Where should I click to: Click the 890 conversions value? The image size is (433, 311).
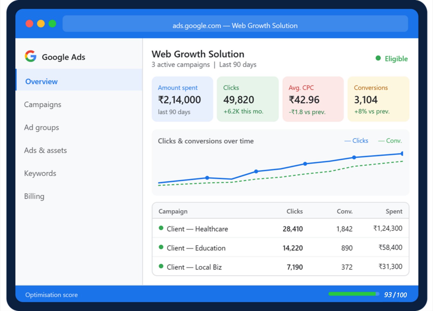[347, 248]
